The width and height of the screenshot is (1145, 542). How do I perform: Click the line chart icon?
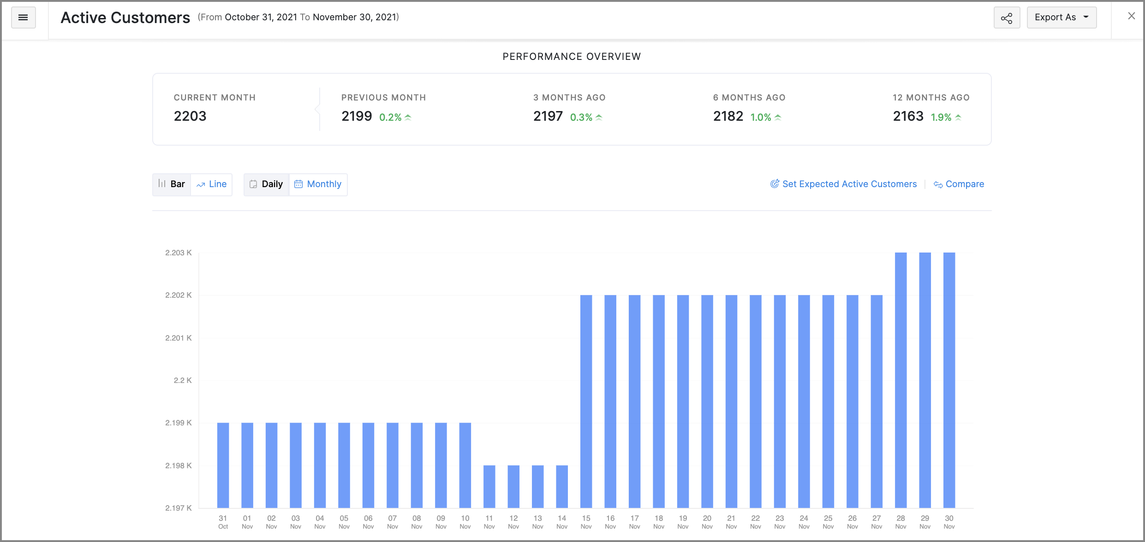coord(201,184)
